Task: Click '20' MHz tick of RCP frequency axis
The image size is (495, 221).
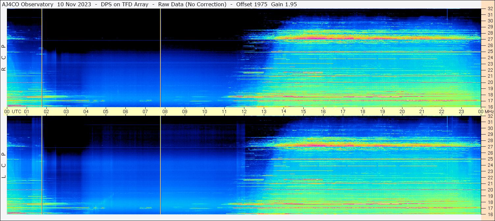Action: tap(490, 82)
